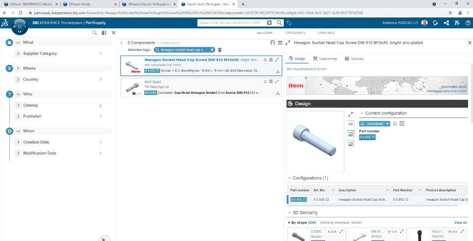The image size is (473, 241).
Task: Expand the Publisher filter
Action: 18,116
